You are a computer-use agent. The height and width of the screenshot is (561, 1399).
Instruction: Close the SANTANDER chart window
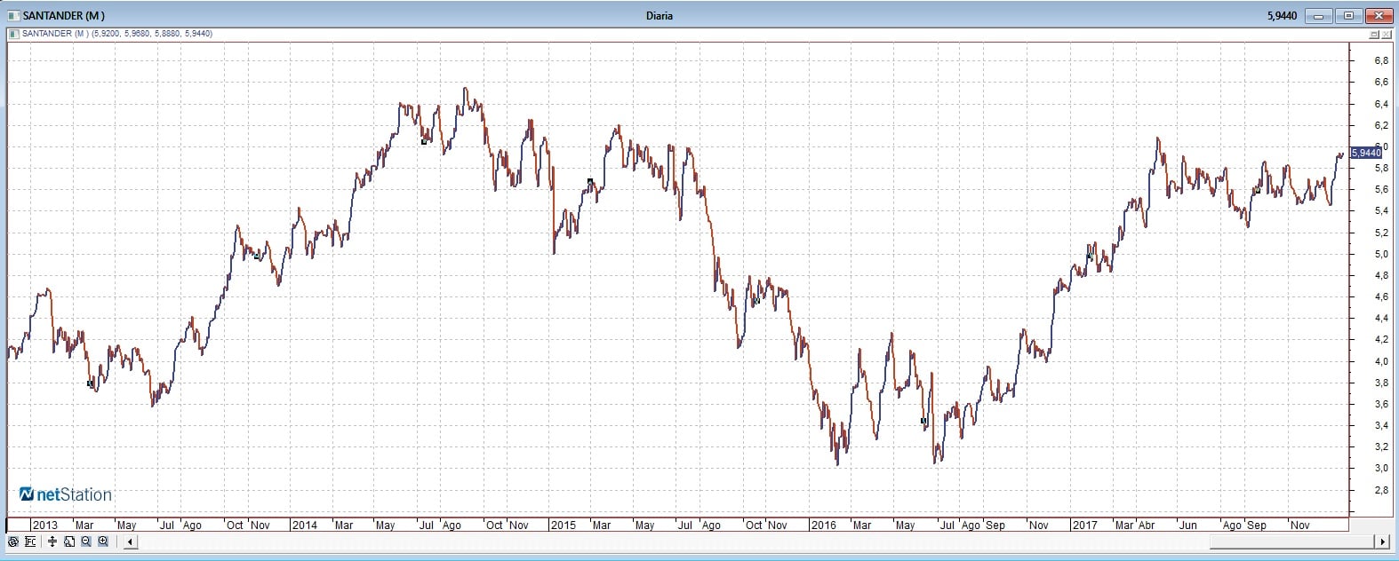1379,16
